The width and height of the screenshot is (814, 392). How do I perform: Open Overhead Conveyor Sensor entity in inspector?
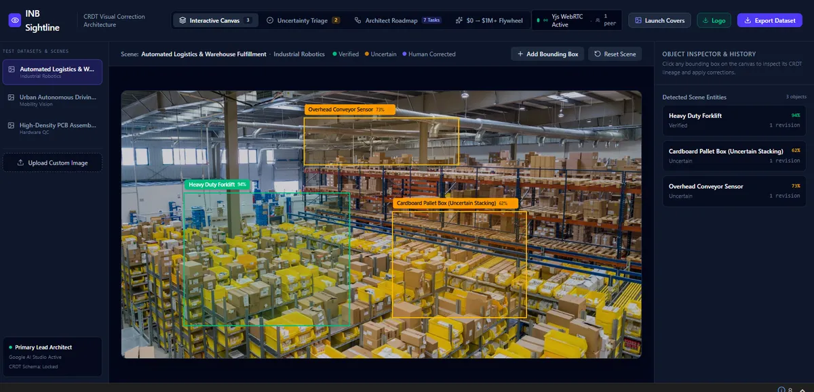click(x=734, y=191)
